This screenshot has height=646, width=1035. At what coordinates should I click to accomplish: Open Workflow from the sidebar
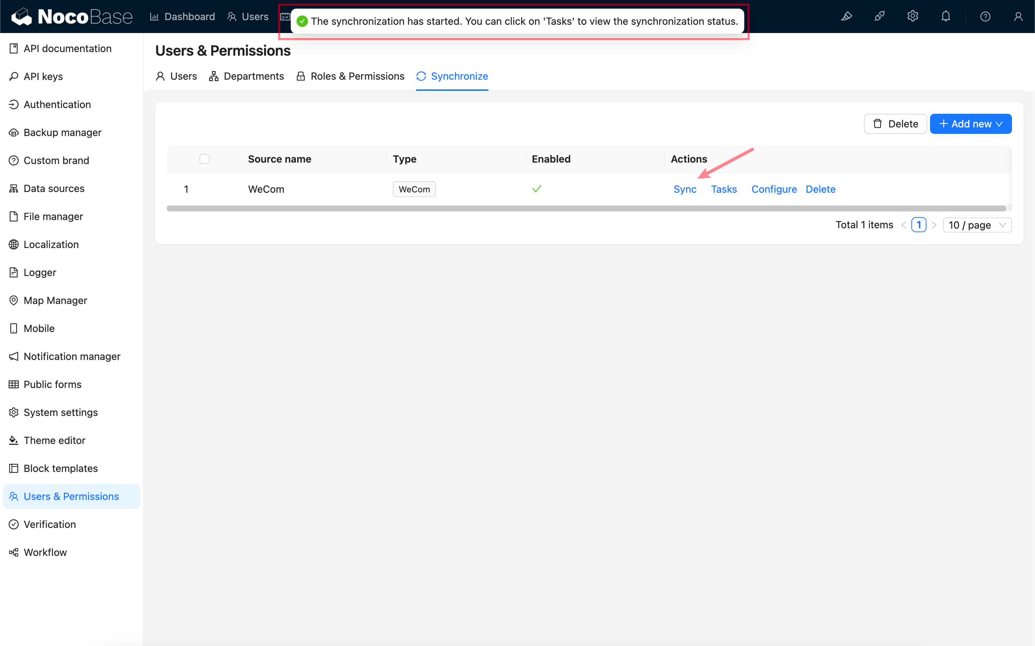pyautogui.click(x=45, y=552)
